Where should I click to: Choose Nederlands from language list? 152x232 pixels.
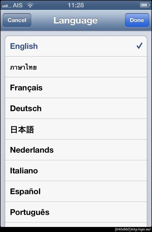pos(32,150)
